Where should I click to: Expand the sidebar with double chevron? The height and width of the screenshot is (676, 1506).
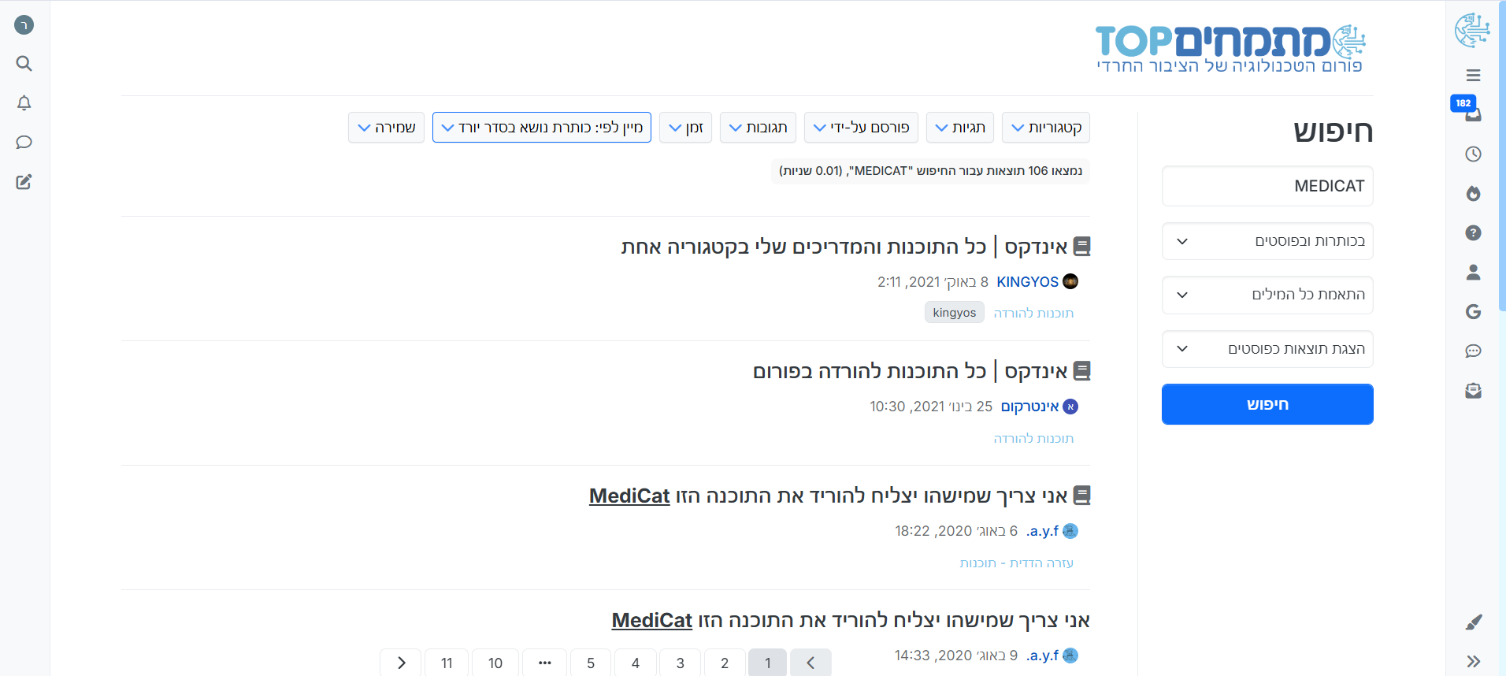[x=1473, y=661]
